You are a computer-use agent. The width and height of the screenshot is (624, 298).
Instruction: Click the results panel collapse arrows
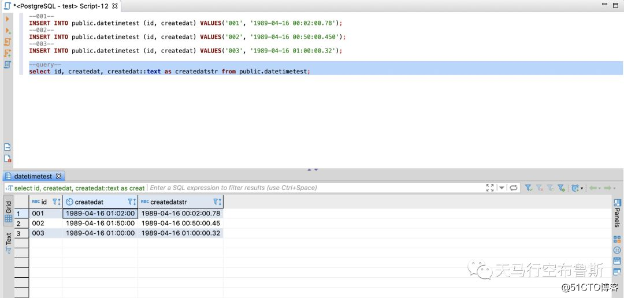coord(313,170)
